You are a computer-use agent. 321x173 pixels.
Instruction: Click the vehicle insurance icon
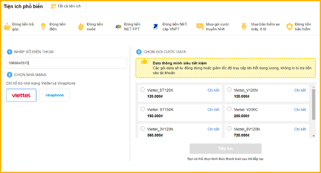pos(243,27)
